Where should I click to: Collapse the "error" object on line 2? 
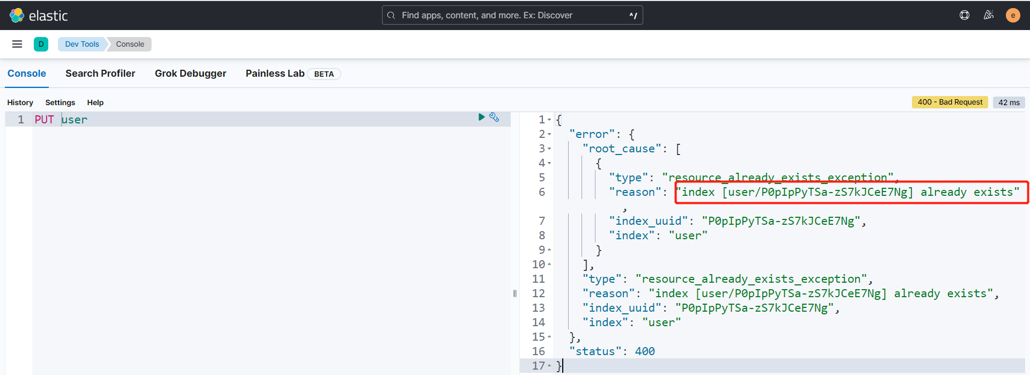click(x=549, y=134)
